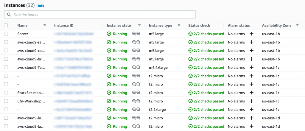Add alarm with plus icon for Server
The image size is (305, 131).
(x=251, y=34)
